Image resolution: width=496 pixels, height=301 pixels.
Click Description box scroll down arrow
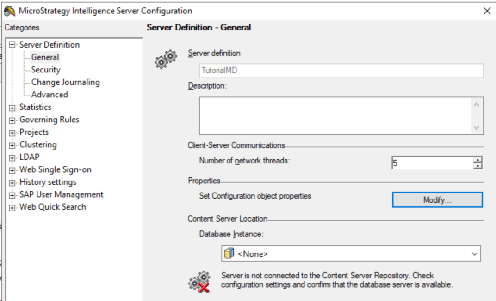tap(477, 128)
